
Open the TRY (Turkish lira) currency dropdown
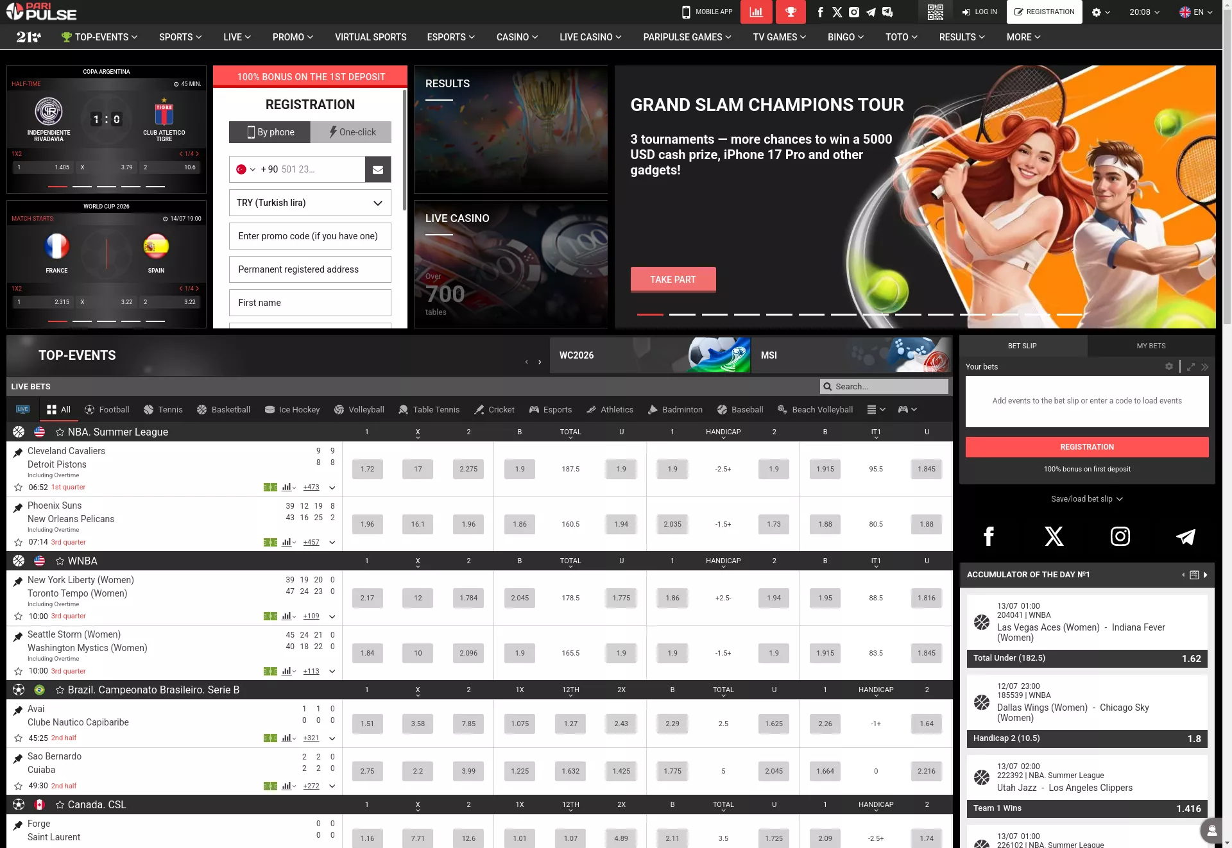310,203
